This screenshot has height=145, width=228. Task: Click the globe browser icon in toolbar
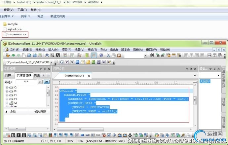[x=101, y=55]
